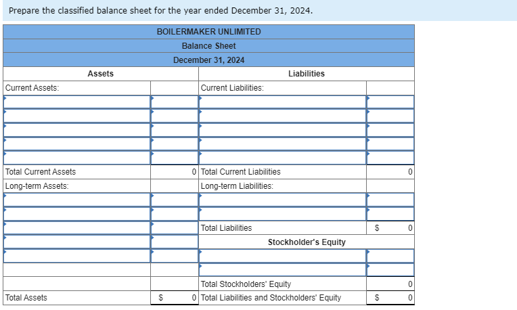The image size is (517, 310).
Task: Click the 'Assets' column heading
Action: click(x=101, y=74)
